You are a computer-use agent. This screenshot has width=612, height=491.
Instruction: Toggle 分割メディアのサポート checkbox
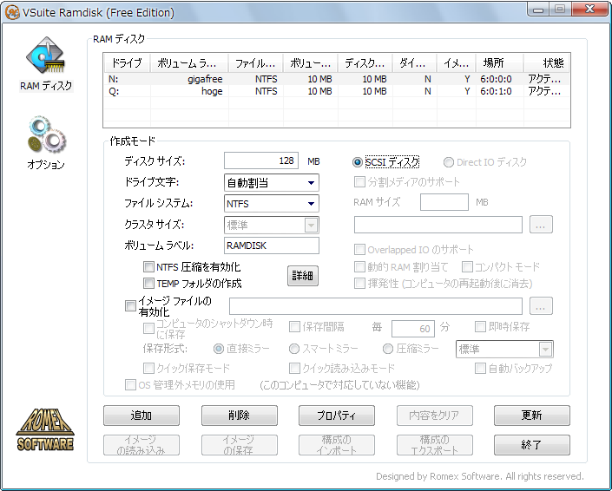(359, 181)
